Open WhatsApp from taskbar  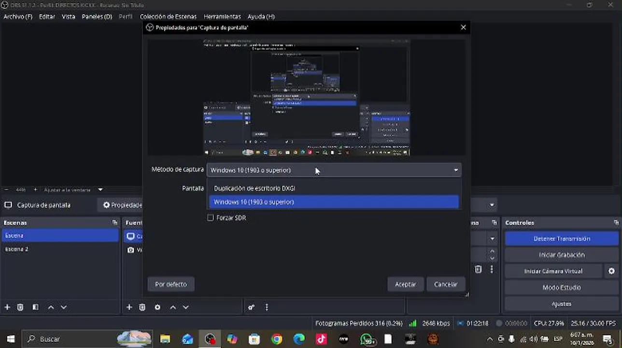point(367,339)
